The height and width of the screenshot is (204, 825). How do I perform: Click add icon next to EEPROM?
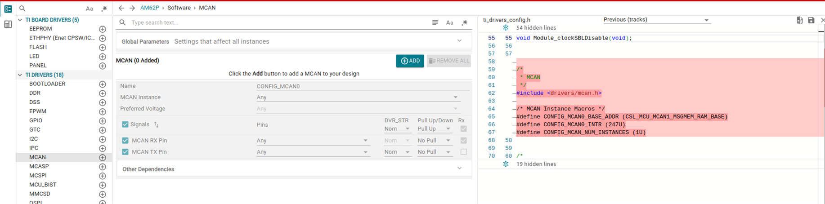103,29
